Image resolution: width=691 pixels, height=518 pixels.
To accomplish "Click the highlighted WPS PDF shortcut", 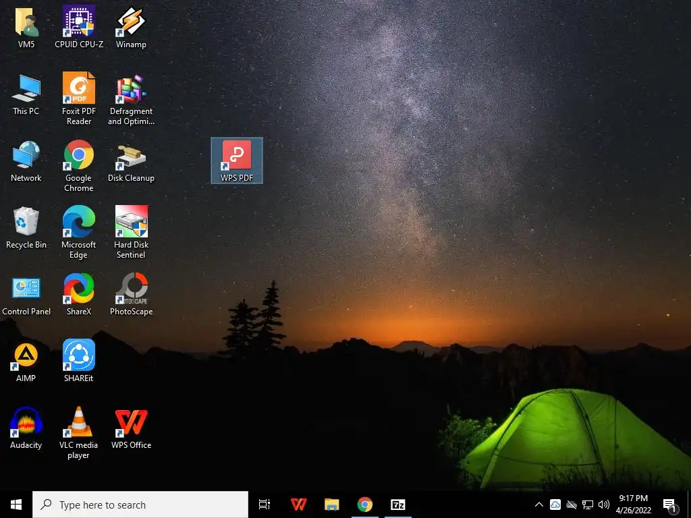I will point(237,161).
